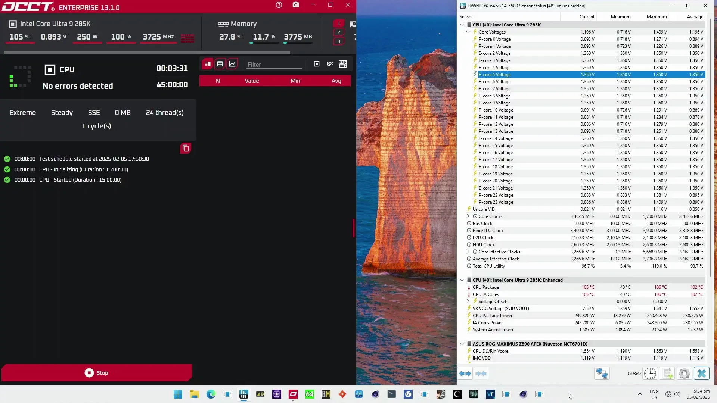Stop the OCCT CPU test
Viewport: 717px width, 403px height.
tap(97, 373)
